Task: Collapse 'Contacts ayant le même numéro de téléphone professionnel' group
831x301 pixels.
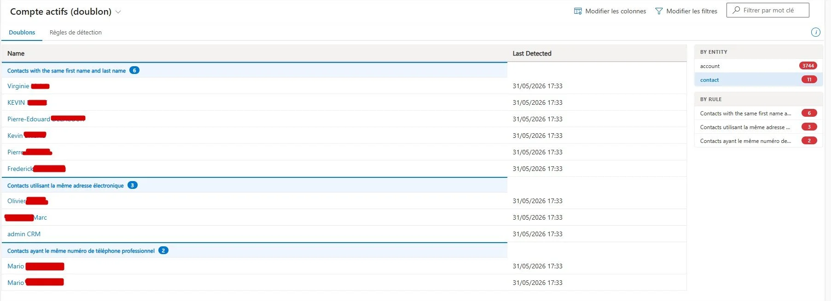Action: tap(81, 251)
